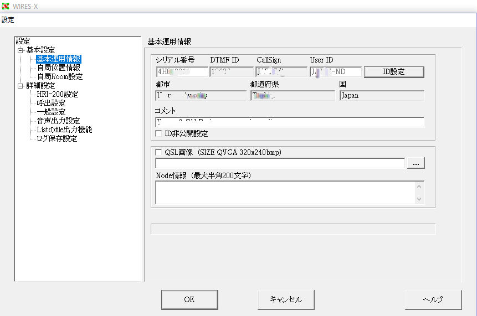Click the QSL image path field
Viewport: 477px width, 316px height.
coord(280,163)
